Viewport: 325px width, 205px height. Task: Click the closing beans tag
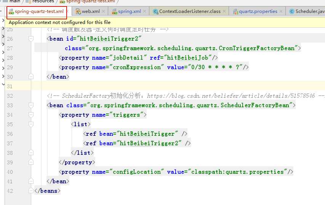click(x=48, y=191)
